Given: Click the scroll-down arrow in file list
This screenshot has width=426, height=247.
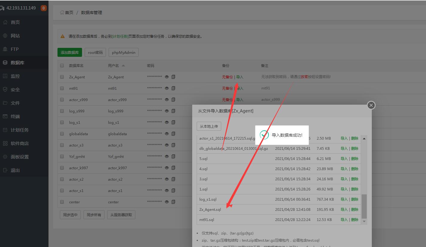Looking at the screenshot, I should (364, 221).
